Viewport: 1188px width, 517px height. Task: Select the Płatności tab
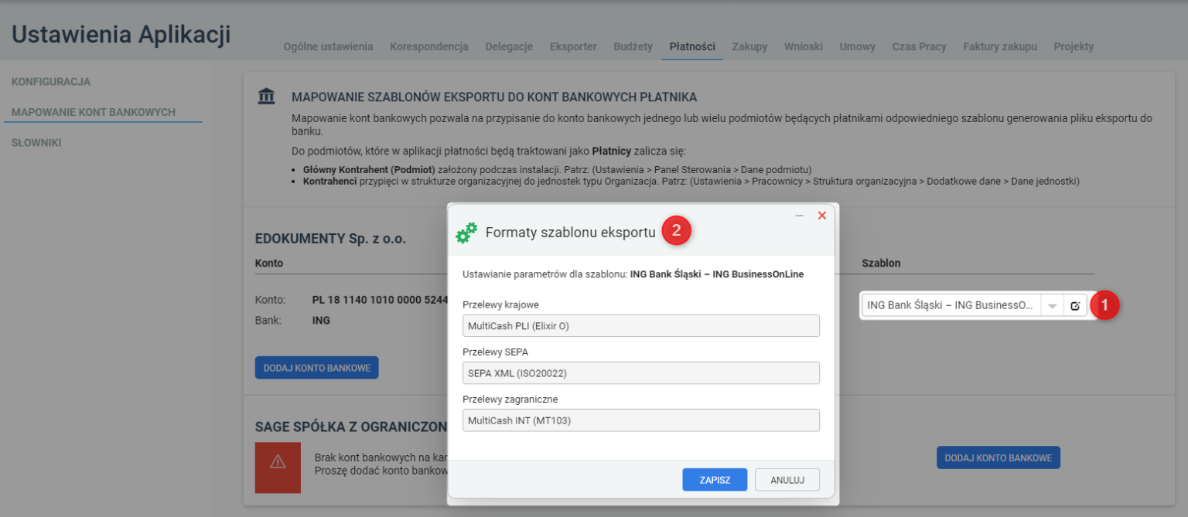pyautogui.click(x=692, y=46)
